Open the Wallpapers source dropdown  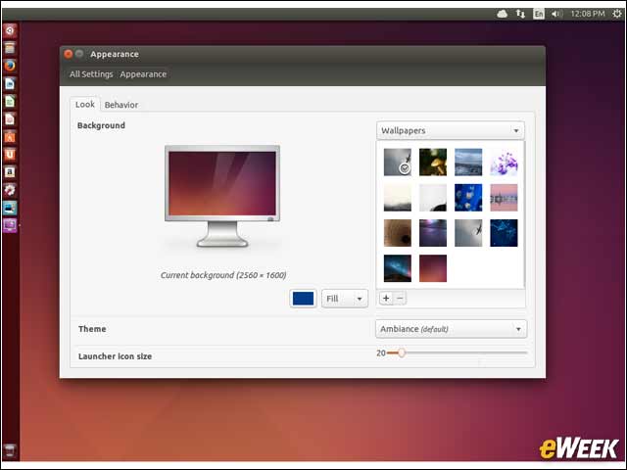click(x=451, y=130)
